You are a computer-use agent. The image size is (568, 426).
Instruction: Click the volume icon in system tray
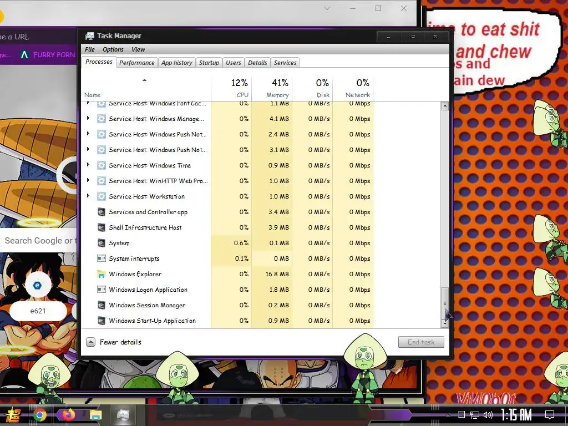coord(488,415)
